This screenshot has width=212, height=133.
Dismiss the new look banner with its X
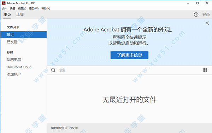(207, 23)
